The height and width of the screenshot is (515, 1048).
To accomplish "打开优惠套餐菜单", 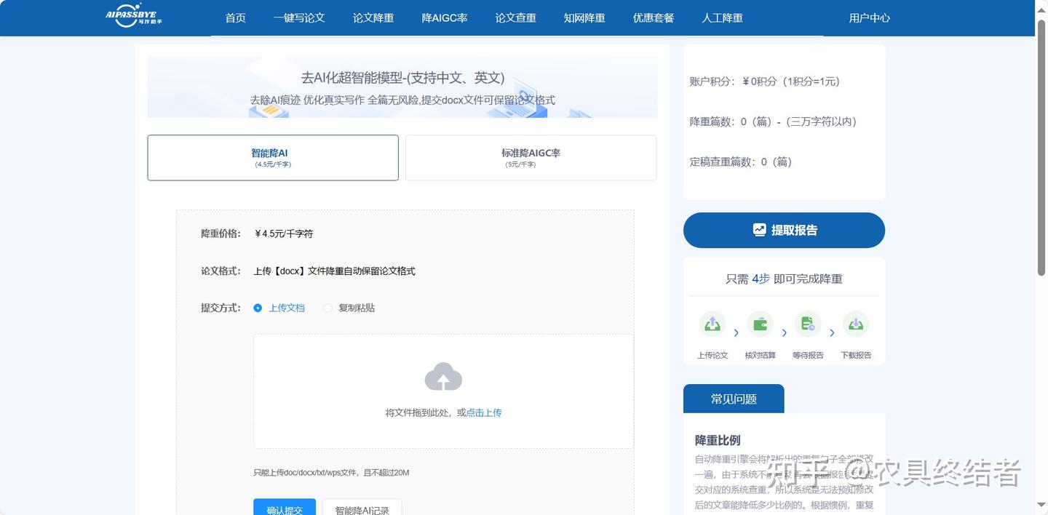I will pos(653,17).
